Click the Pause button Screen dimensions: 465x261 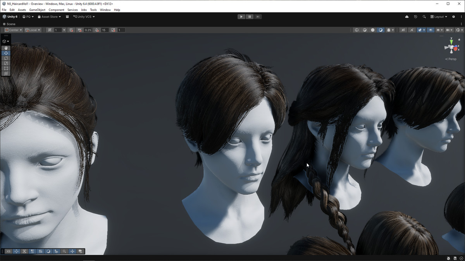point(250,17)
